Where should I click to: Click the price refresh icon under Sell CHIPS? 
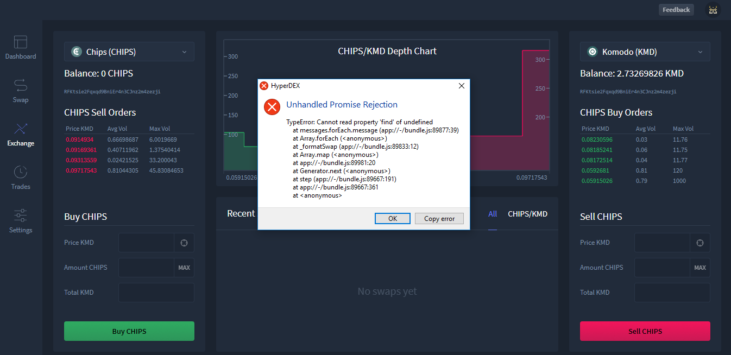pos(701,243)
